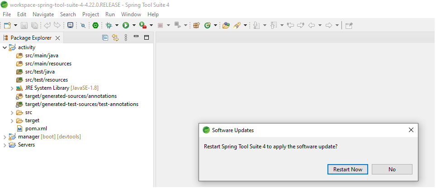436x188 pixels.
Task: Toggle Link with Editor in Package Explorer
Action: (115, 38)
